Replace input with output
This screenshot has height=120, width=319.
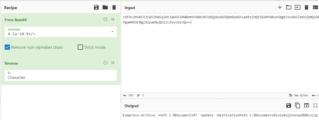(x=306, y=105)
